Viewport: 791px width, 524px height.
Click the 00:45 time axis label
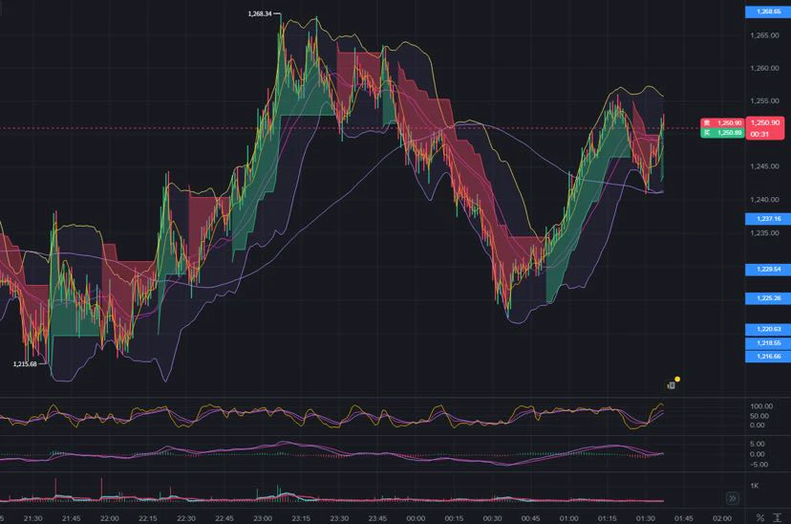point(531,518)
